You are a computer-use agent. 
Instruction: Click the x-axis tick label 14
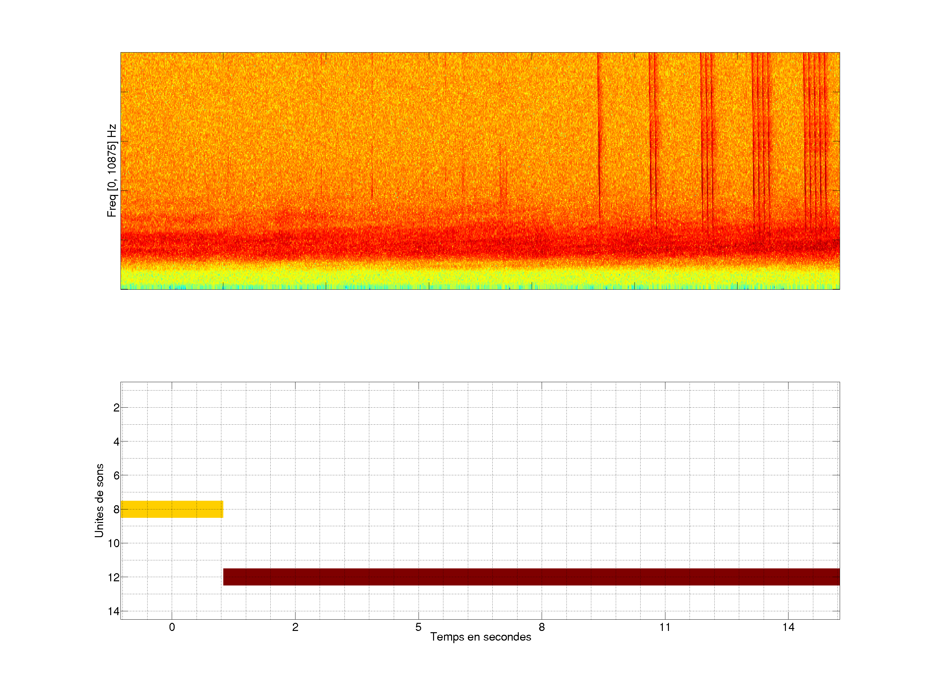(788, 627)
